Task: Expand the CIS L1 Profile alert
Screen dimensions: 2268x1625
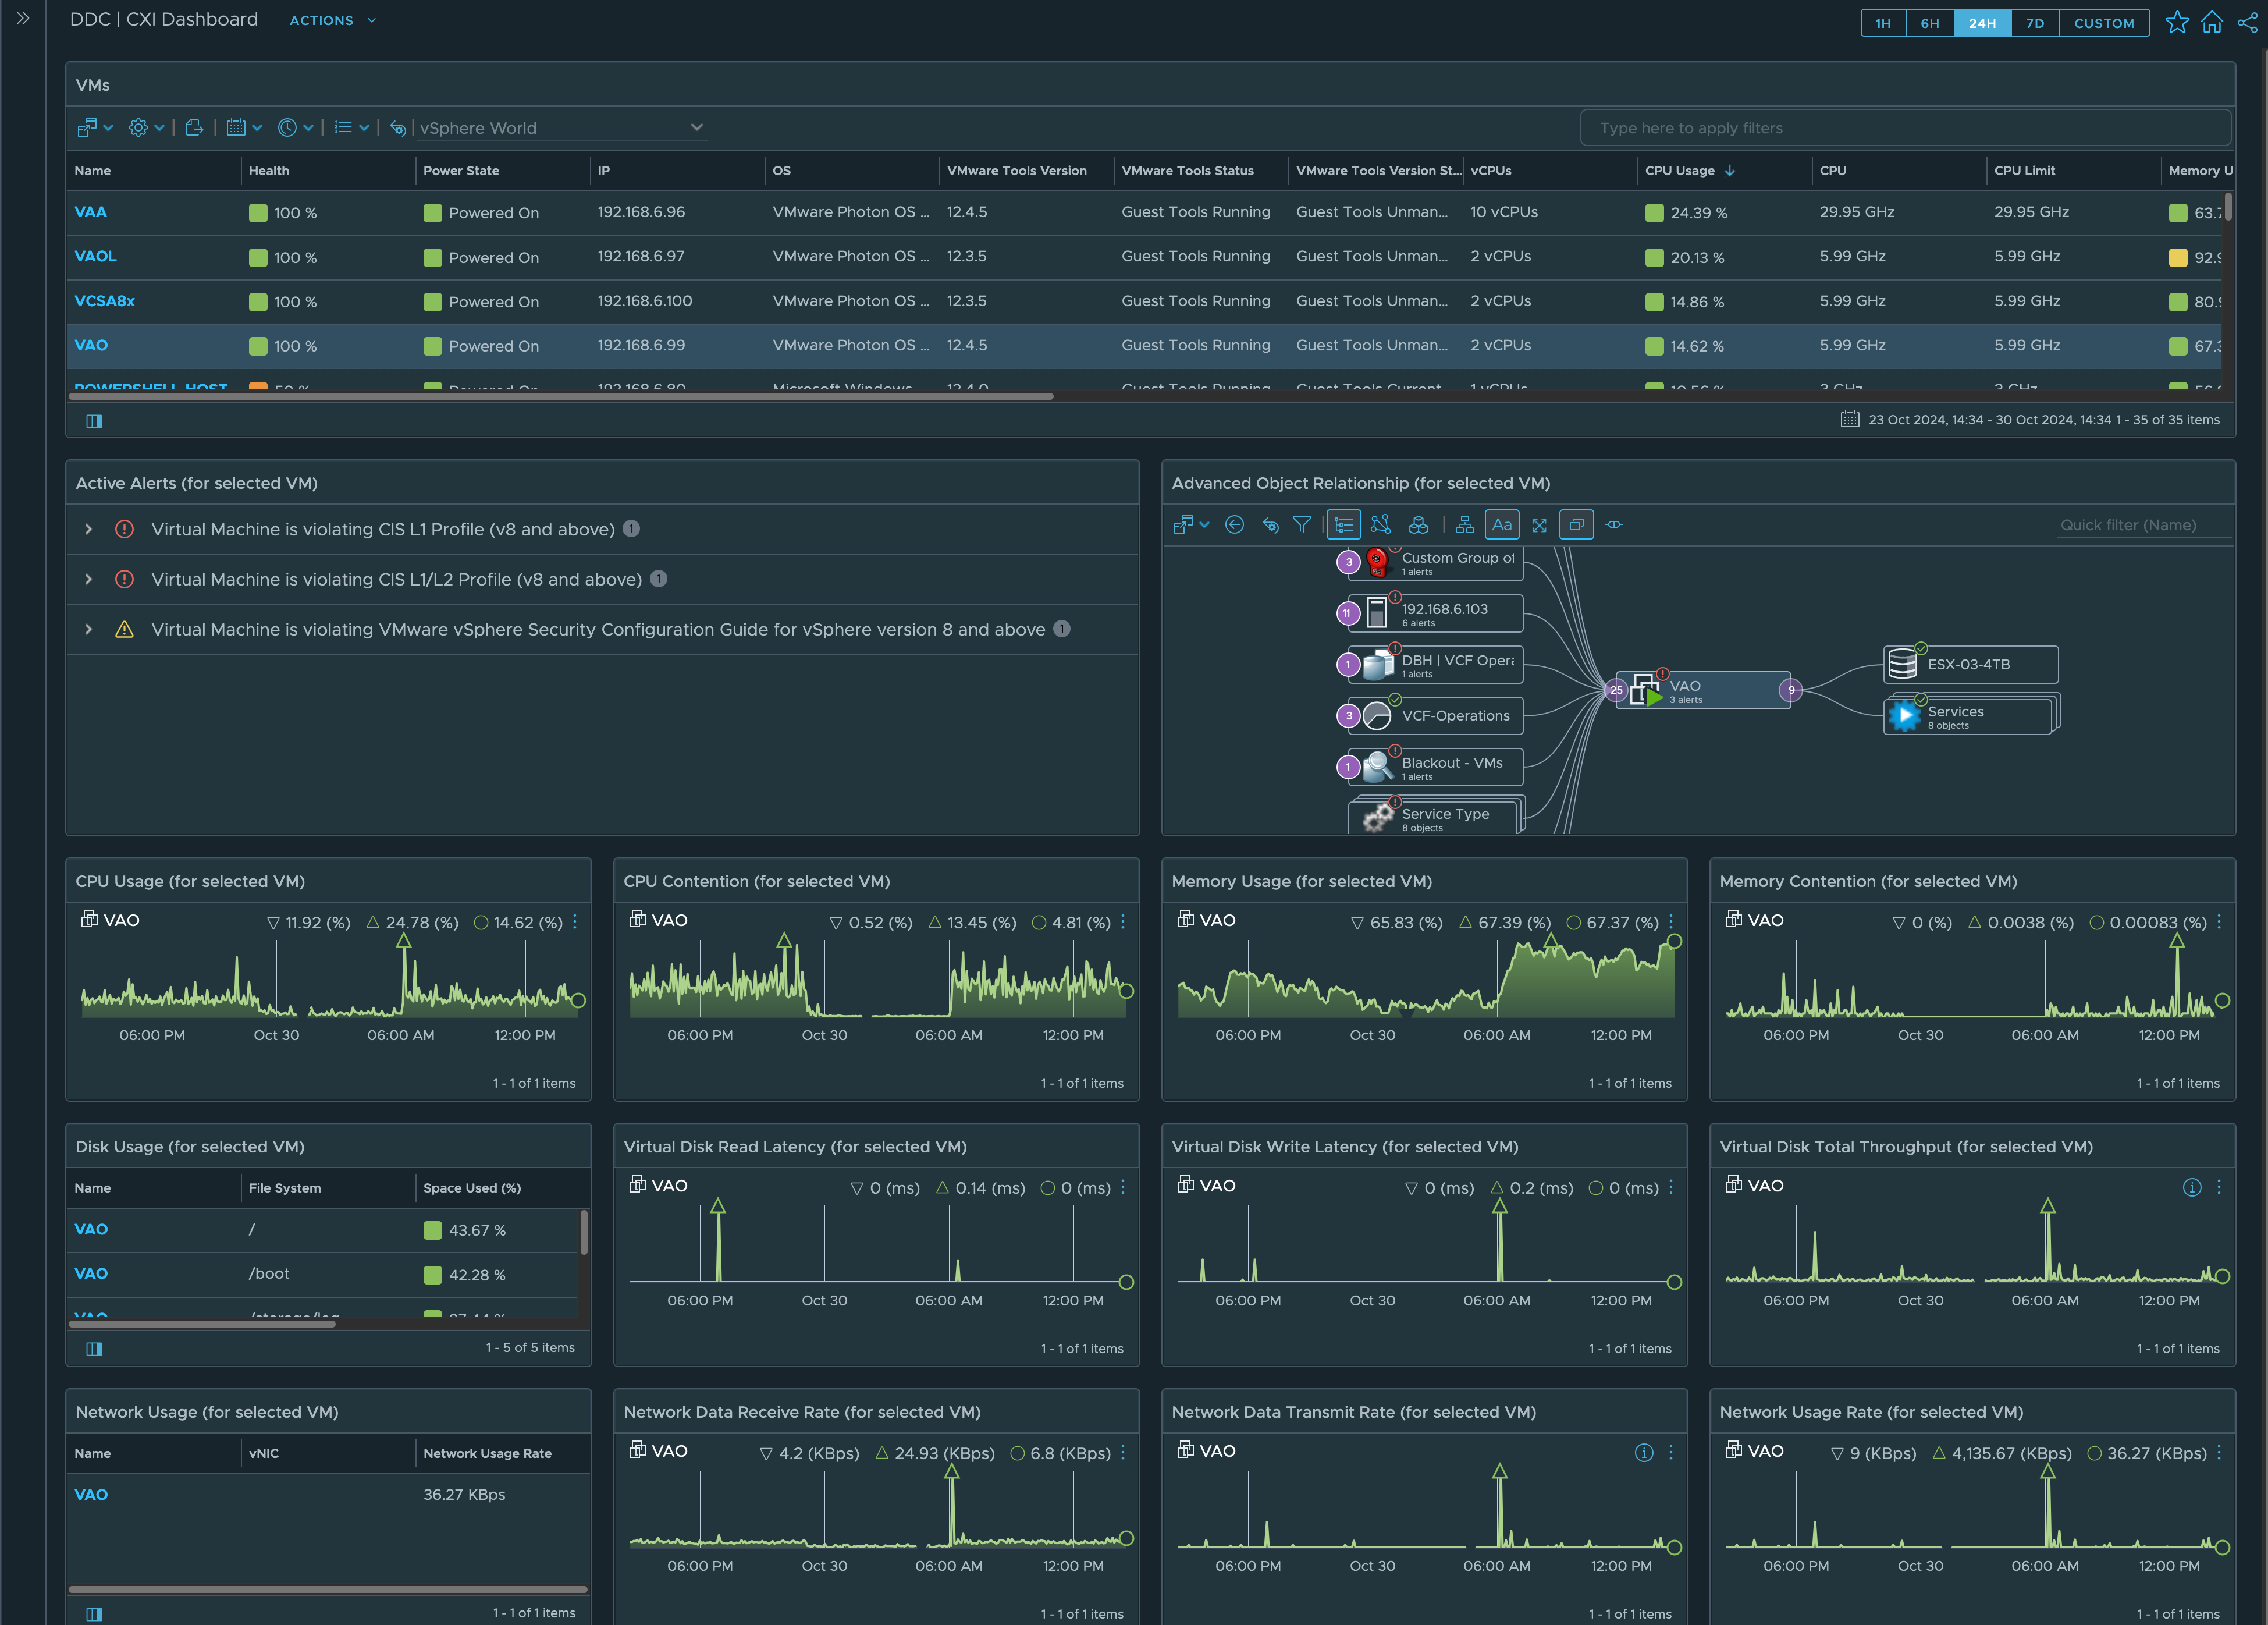Action: tap(89, 529)
